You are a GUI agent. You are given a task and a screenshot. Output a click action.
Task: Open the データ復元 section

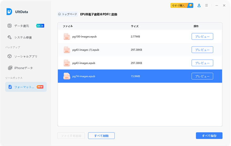click(x=22, y=26)
